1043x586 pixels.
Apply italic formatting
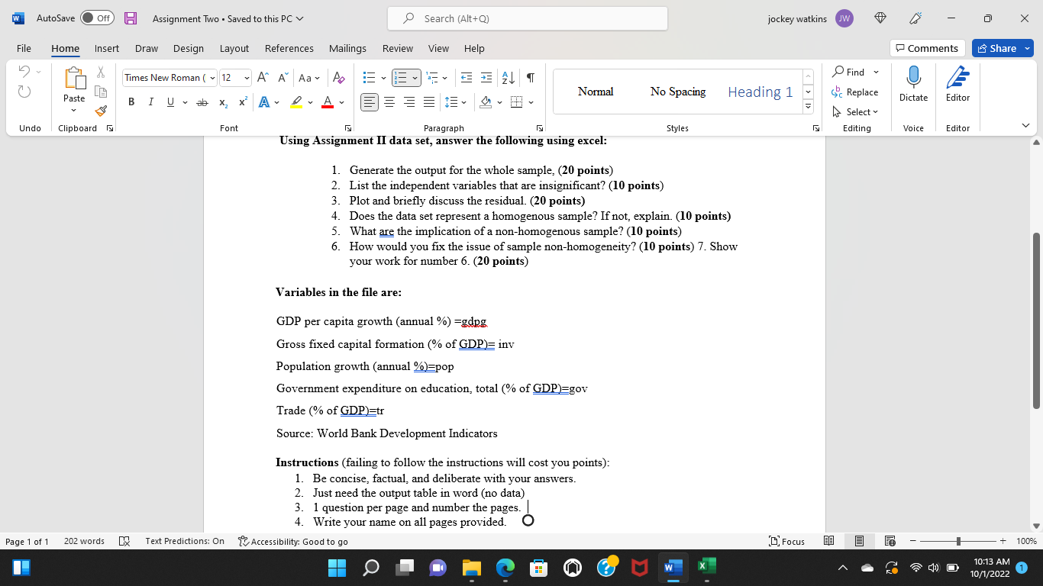(x=149, y=101)
